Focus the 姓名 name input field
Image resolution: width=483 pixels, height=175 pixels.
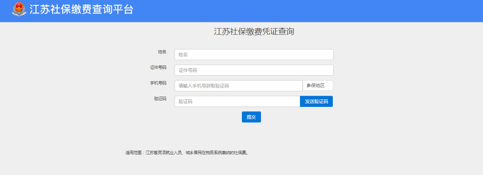click(x=254, y=55)
